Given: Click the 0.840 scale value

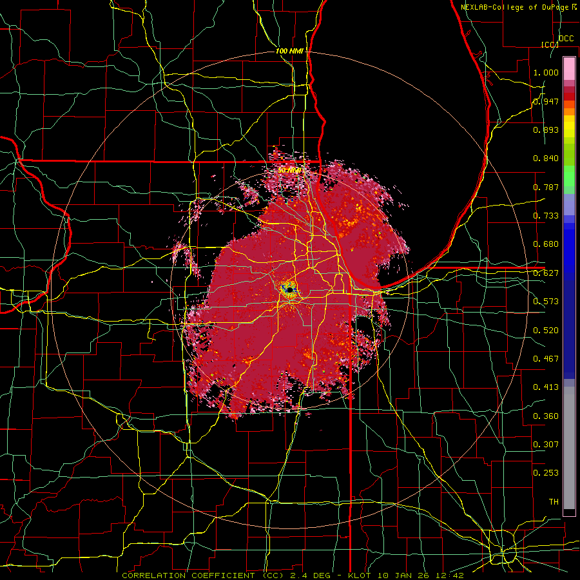Looking at the screenshot, I should tap(546, 159).
